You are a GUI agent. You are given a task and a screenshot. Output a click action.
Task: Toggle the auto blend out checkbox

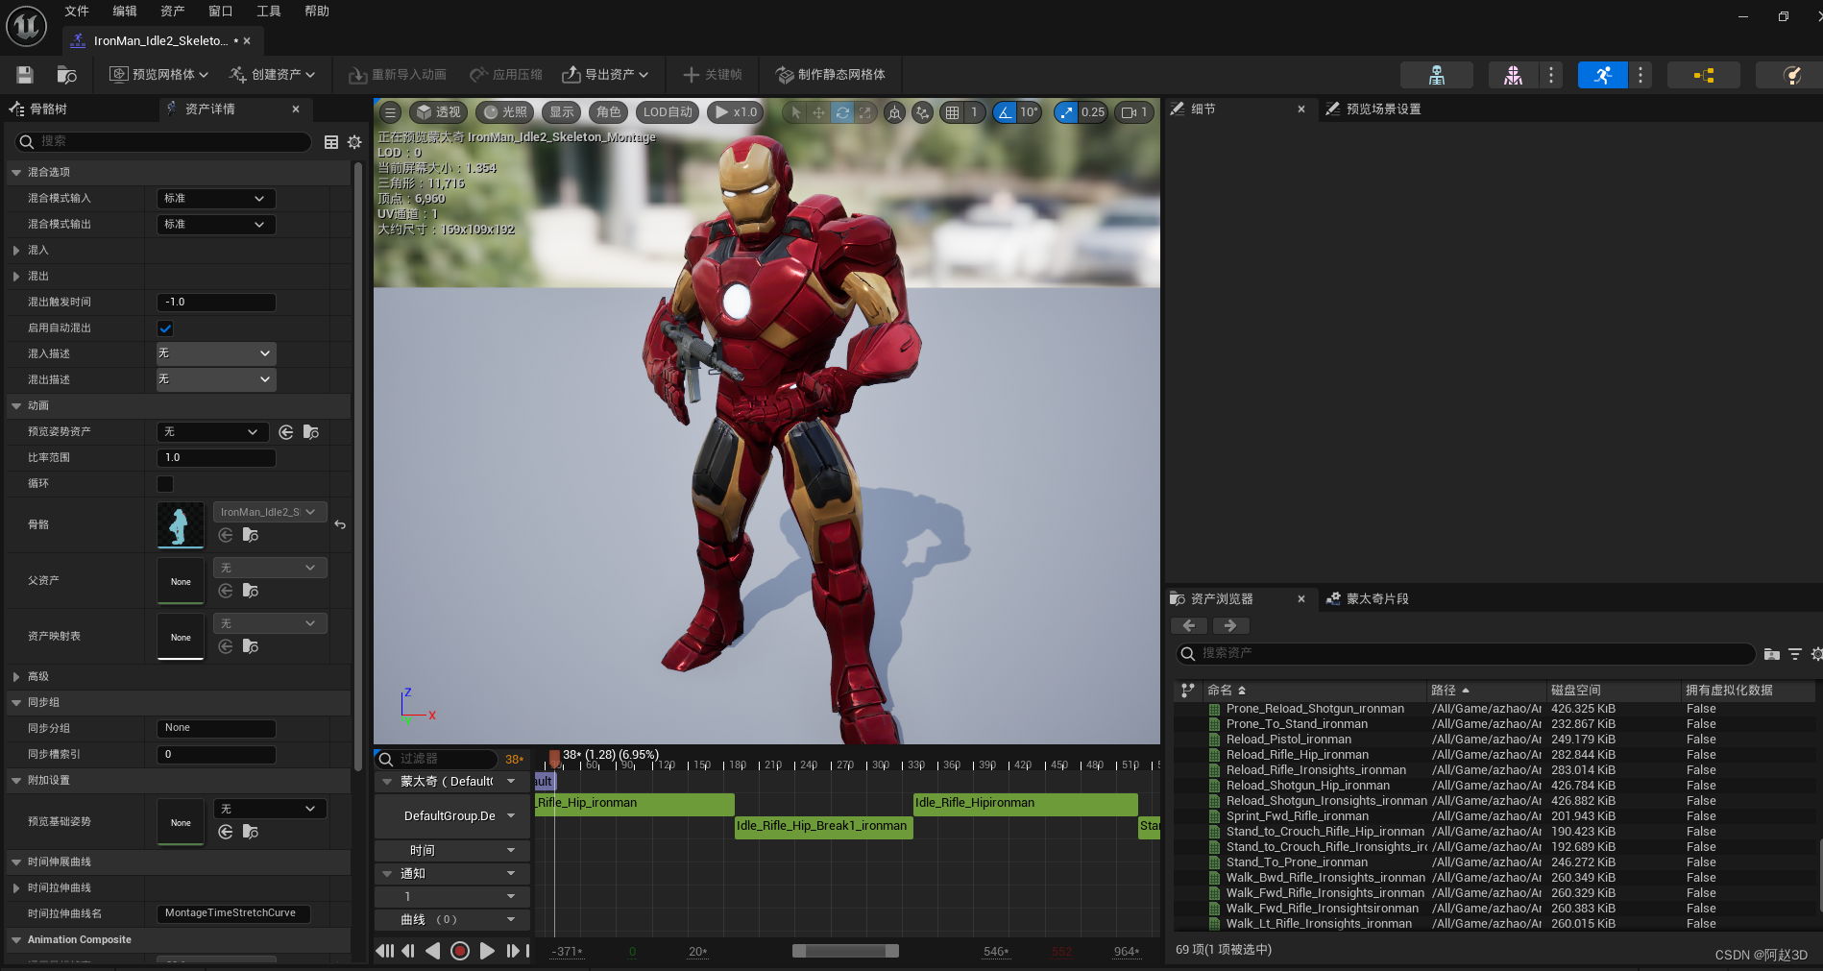165,328
